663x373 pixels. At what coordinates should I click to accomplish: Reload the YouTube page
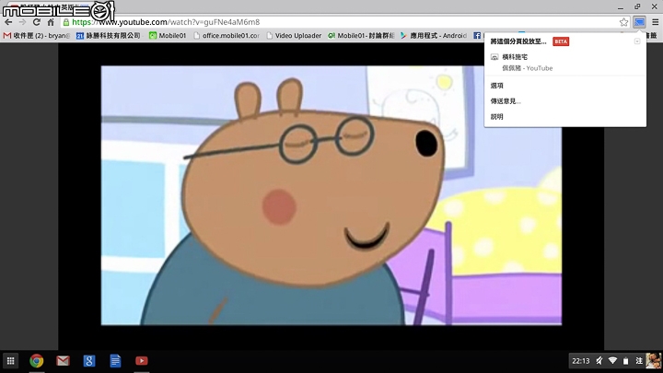coord(37,22)
